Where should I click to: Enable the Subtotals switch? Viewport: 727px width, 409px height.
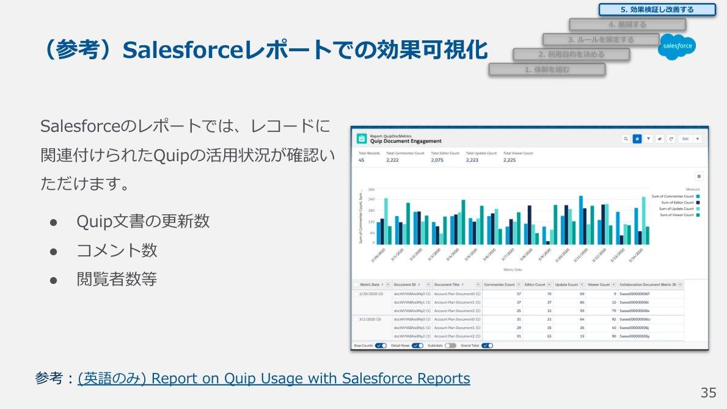pos(450,346)
